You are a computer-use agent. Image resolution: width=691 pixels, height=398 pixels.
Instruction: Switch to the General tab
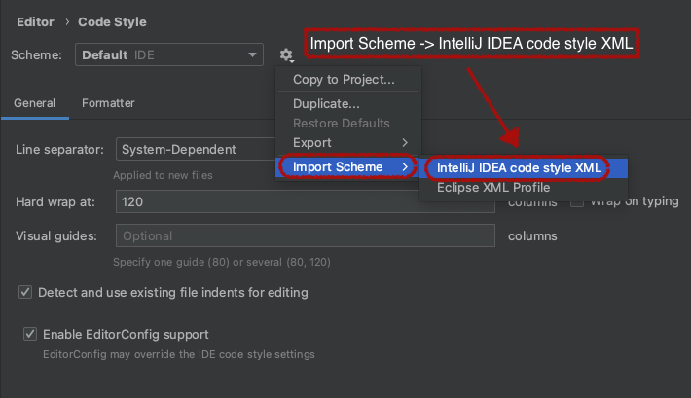(x=34, y=102)
